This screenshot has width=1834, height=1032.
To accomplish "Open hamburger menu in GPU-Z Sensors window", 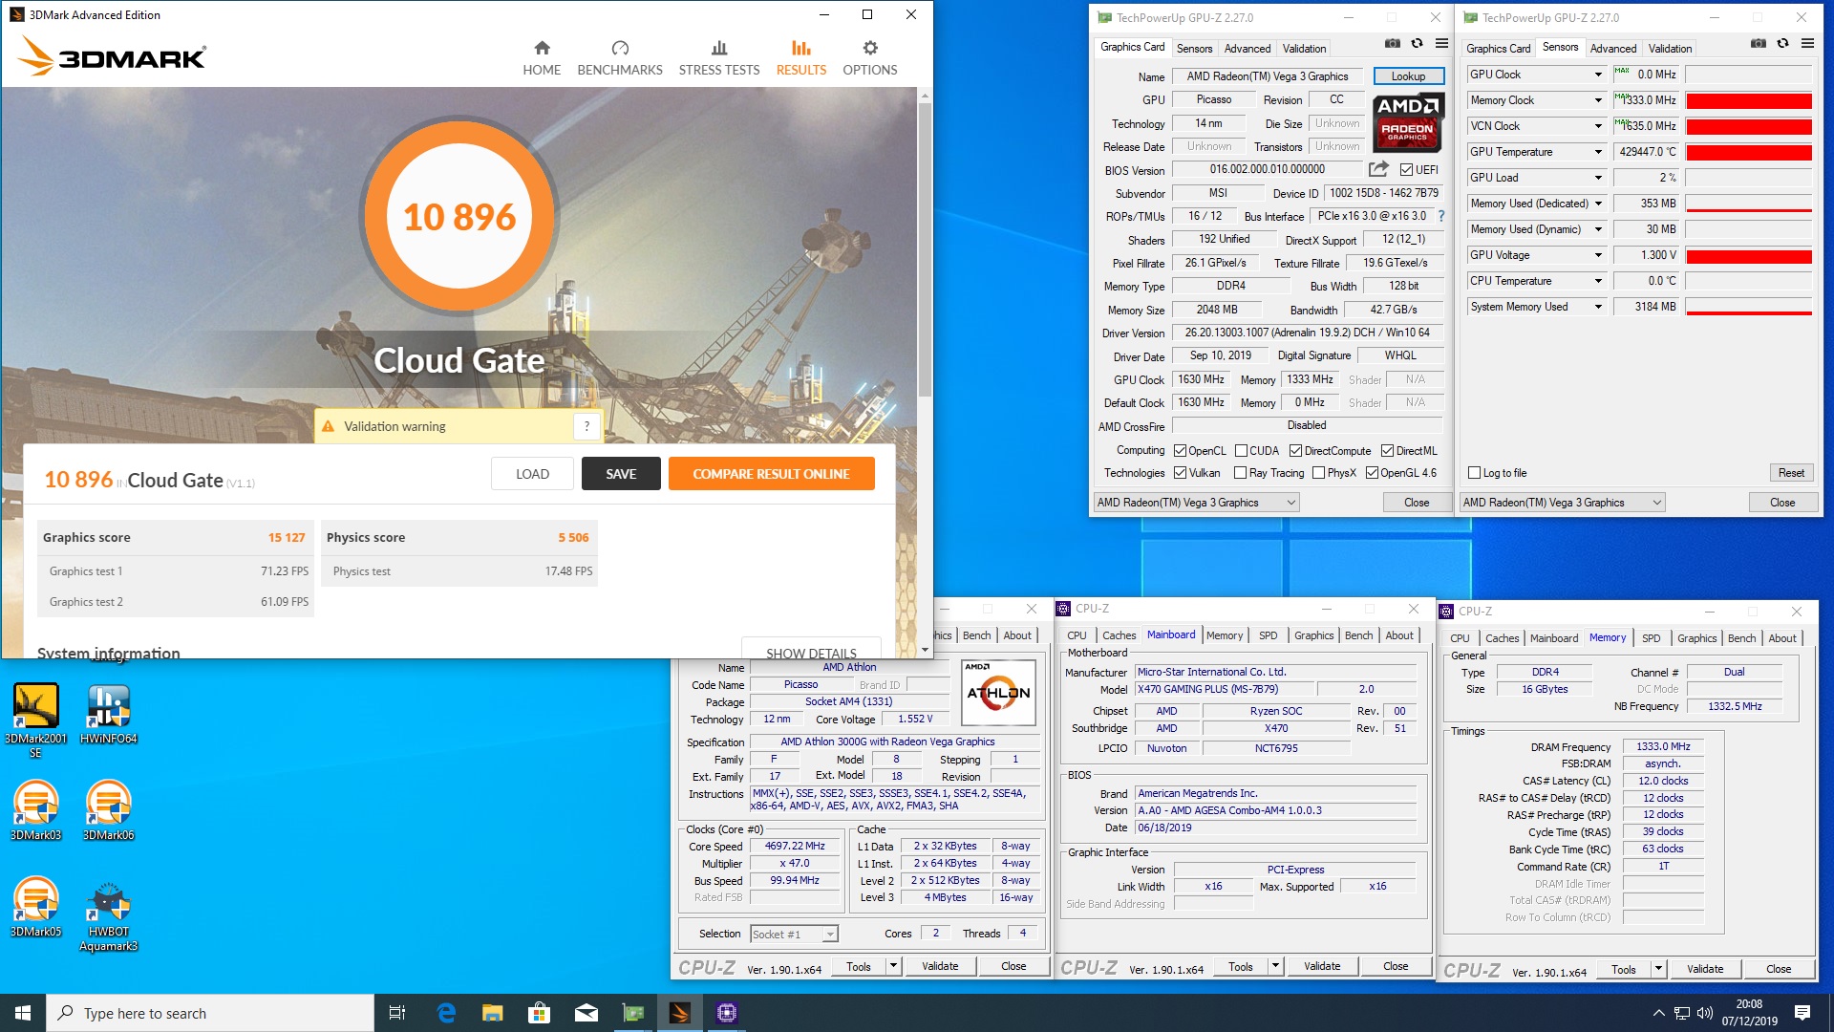I will coord(1807,44).
